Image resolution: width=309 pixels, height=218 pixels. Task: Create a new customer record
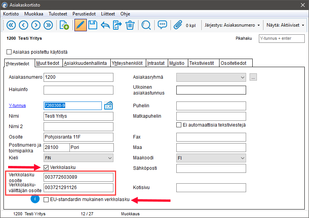[64, 25]
